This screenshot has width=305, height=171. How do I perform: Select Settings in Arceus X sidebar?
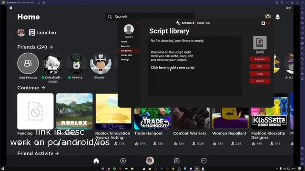click(x=125, y=59)
